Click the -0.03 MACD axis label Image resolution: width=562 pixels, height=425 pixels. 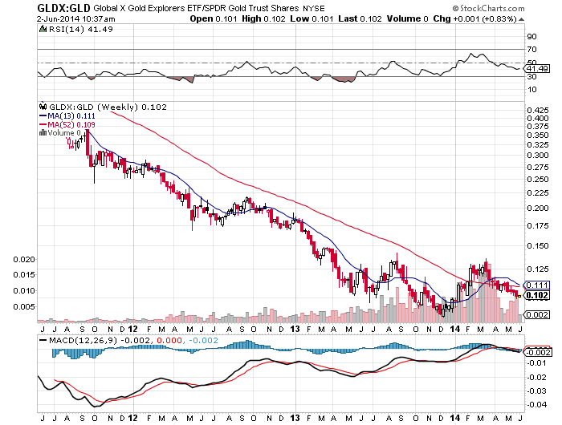click(x=537, y=391)
